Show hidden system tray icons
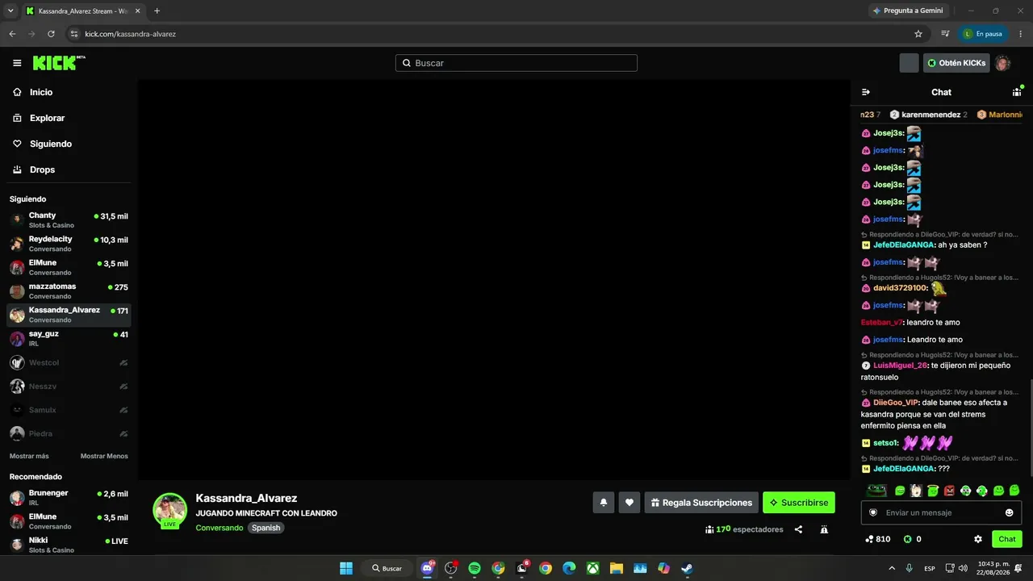The image size is (1033, 581). click(892, 568)
